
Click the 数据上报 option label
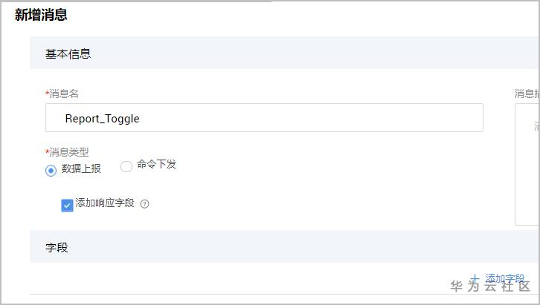(81, 168)
